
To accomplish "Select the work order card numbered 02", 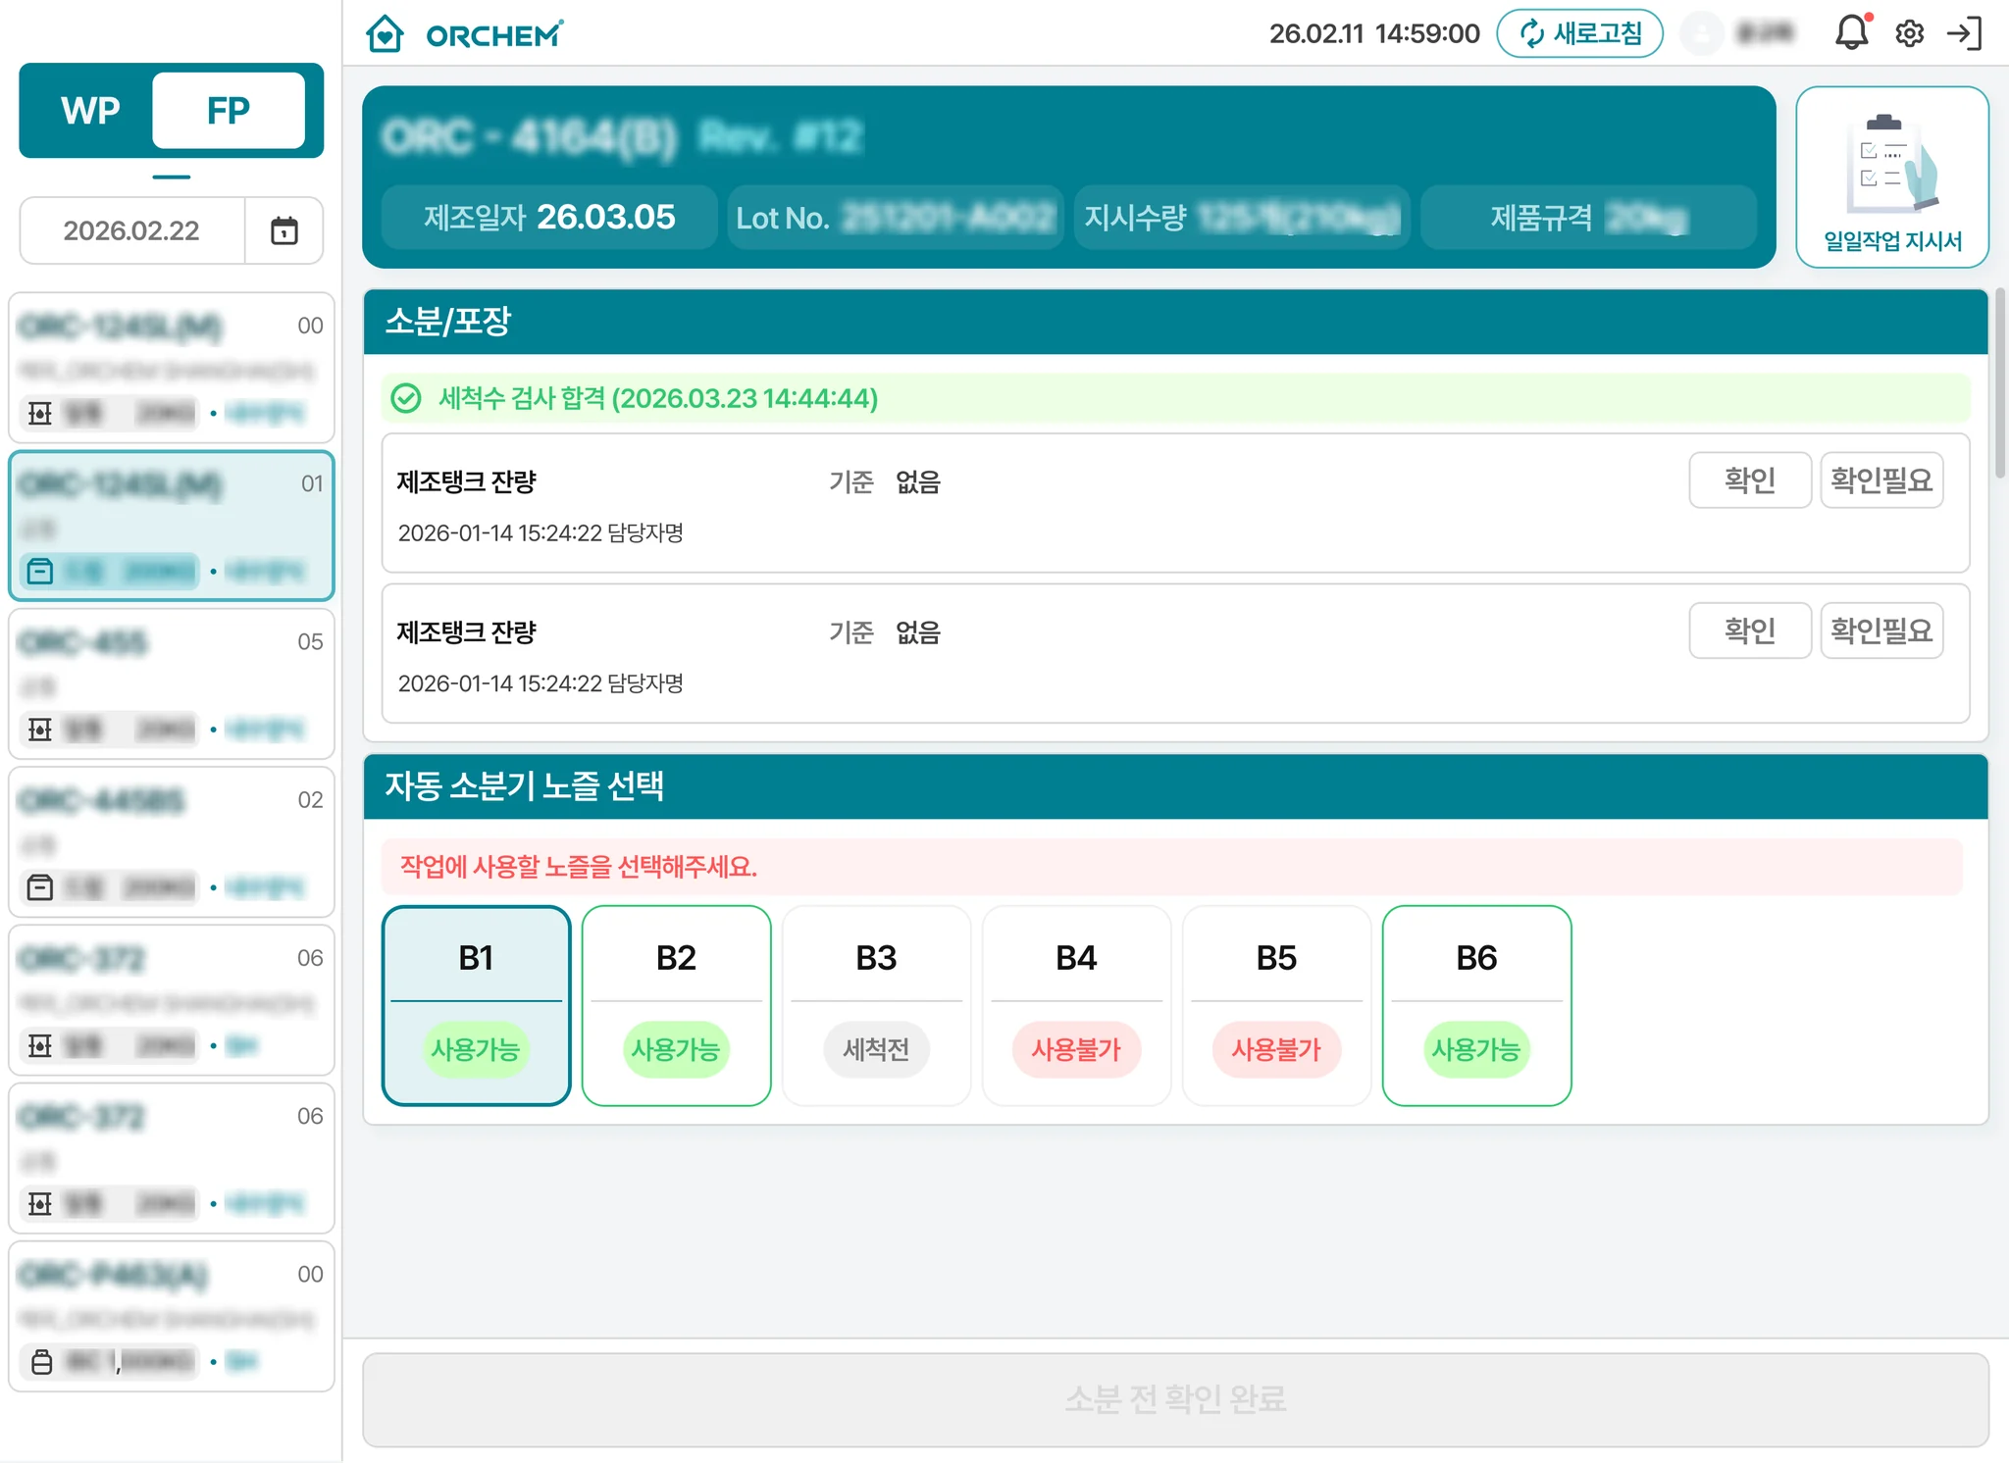I will click(172, 841).
